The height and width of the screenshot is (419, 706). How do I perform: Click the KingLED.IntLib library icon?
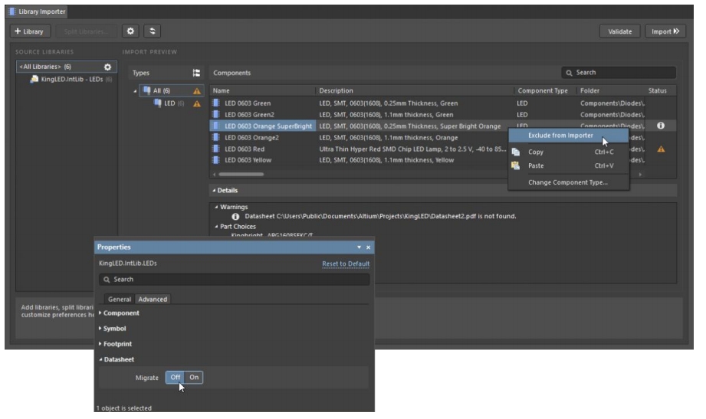click(x=34, y=79)
